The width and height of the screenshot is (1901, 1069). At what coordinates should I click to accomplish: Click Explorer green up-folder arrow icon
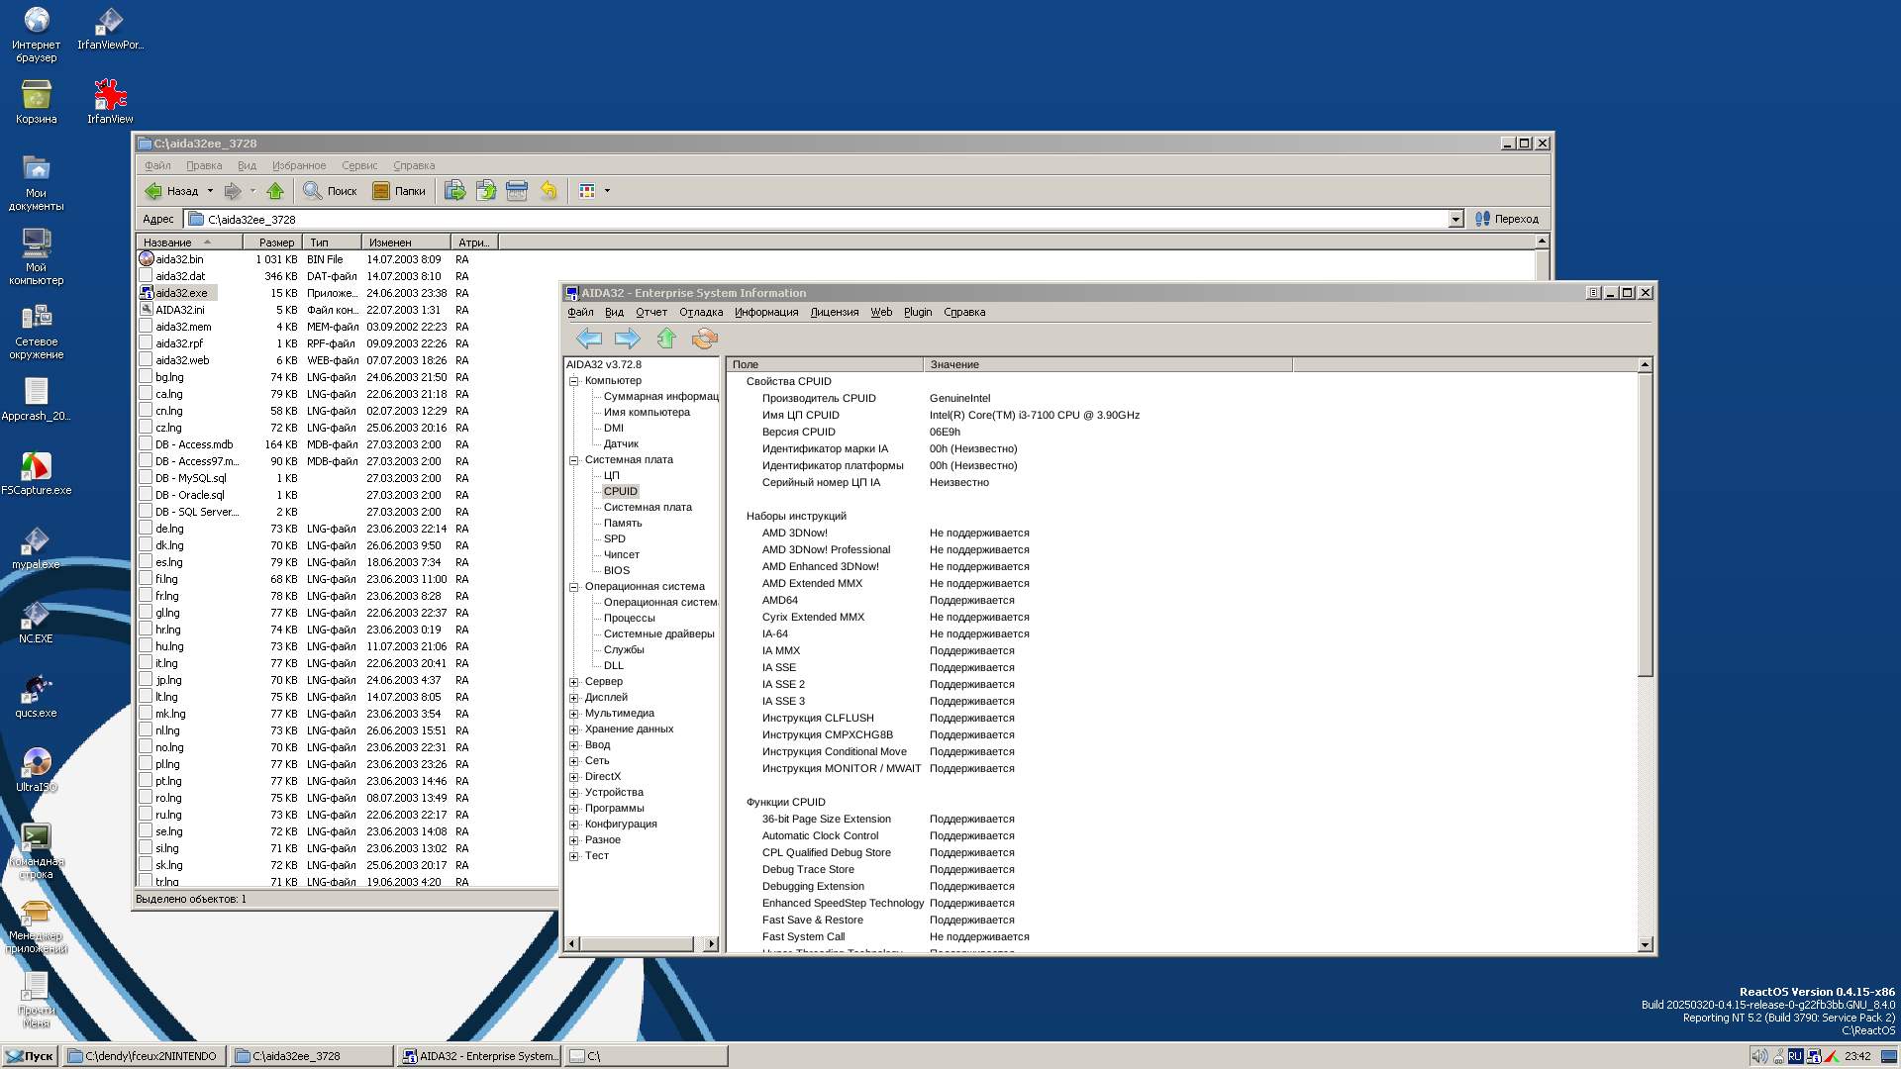[x=275, y=191]
